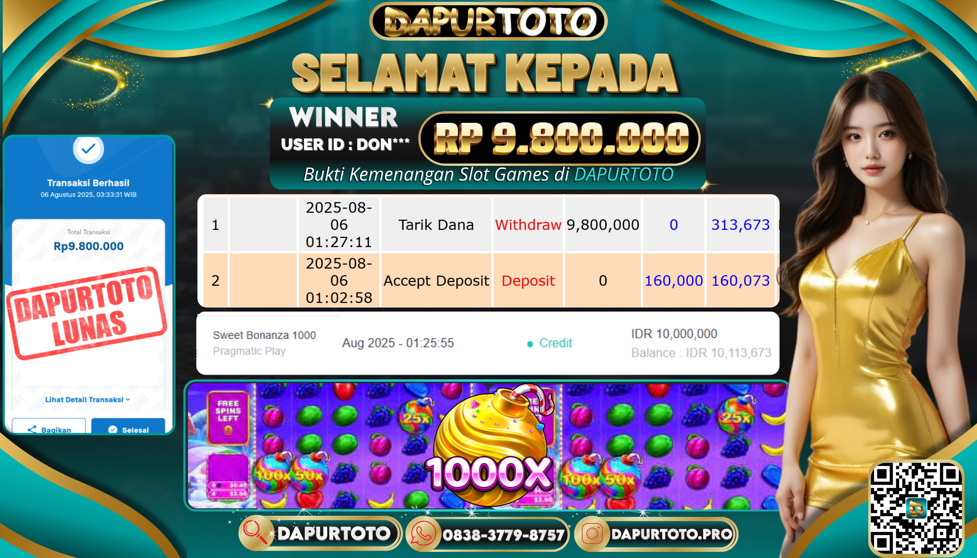The image size is (977, 558).
Task: Open the Instagram icon next to DAPURTOTO.PRO
Action: tap(592, 534)
